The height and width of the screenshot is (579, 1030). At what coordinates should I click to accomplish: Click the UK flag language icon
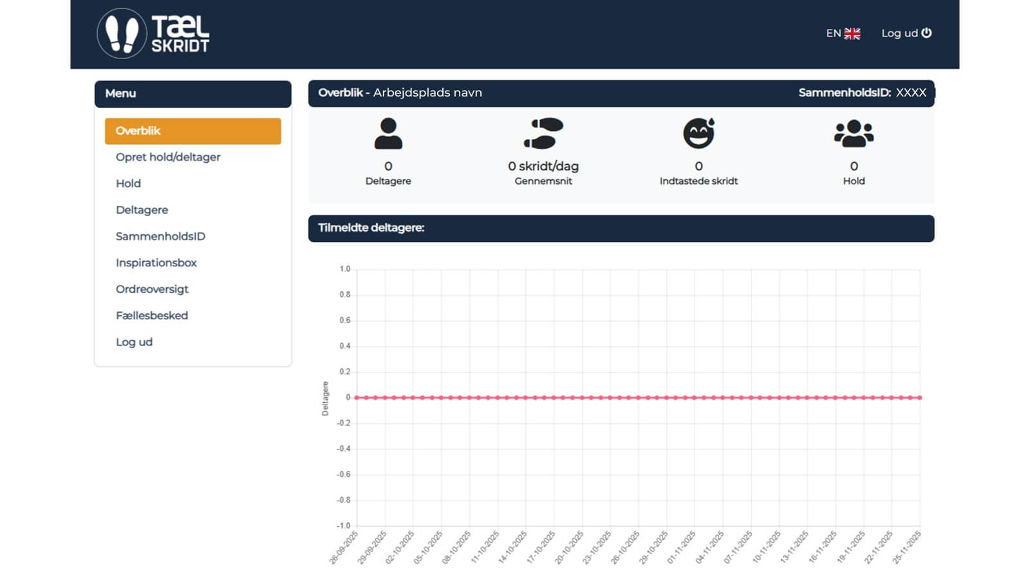point(852,33)
